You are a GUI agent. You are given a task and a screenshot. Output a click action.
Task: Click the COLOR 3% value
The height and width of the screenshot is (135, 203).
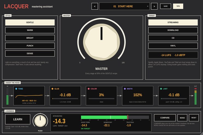point(101,95)
